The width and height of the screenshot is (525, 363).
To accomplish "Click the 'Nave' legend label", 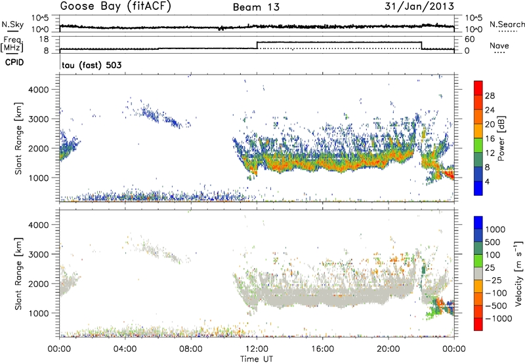I will click(x=499, y=46).
